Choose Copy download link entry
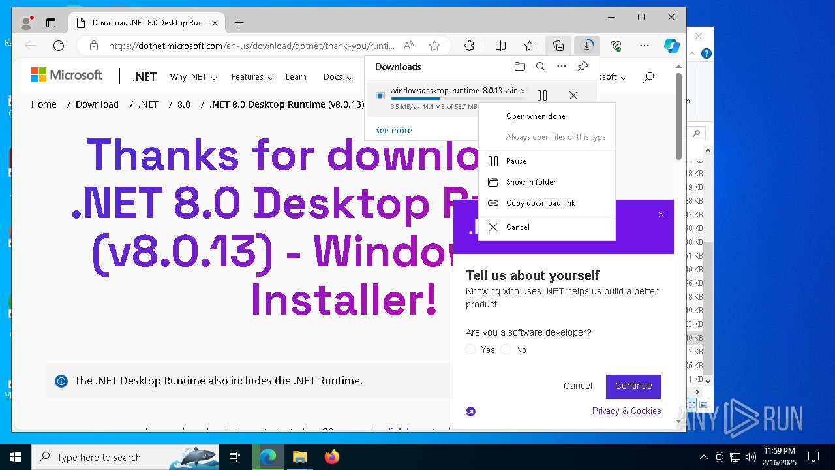835x470 pixels. (x=547, y=203)
